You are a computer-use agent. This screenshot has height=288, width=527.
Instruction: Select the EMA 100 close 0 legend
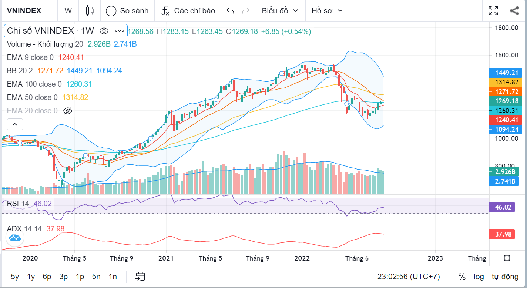coord(34,84)
